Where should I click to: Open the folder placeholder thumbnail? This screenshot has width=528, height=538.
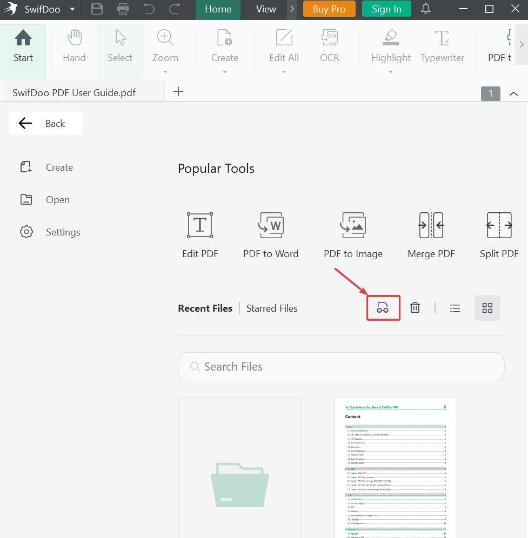click(x=240, y=468)
